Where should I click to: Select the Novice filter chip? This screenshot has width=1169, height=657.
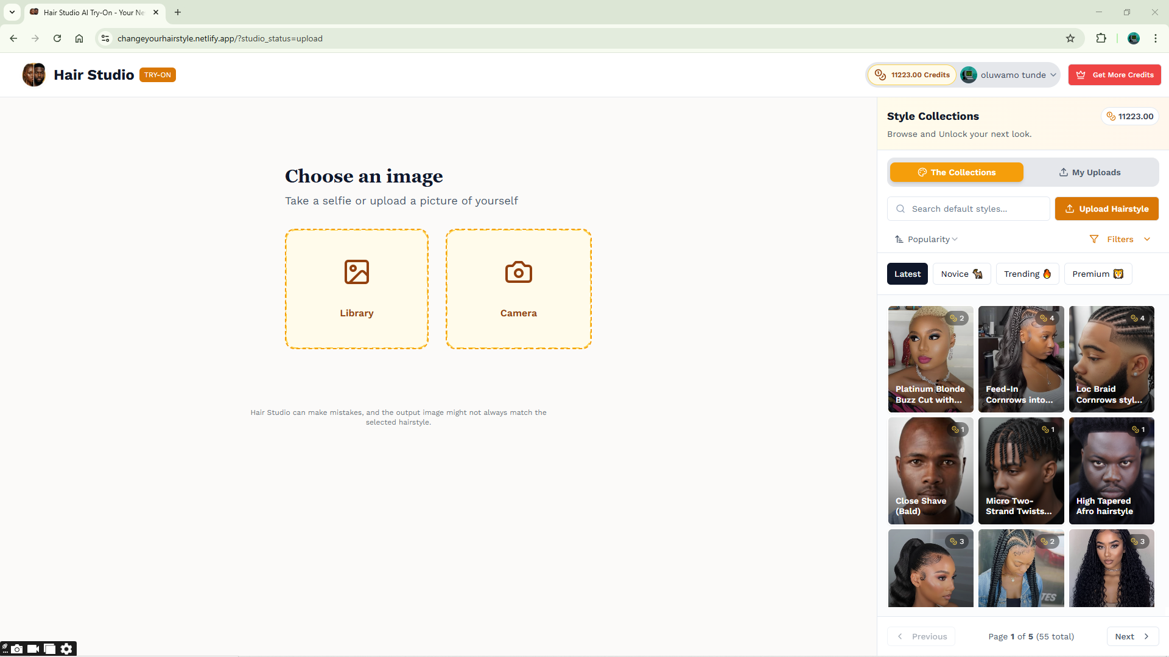(961, 274)
